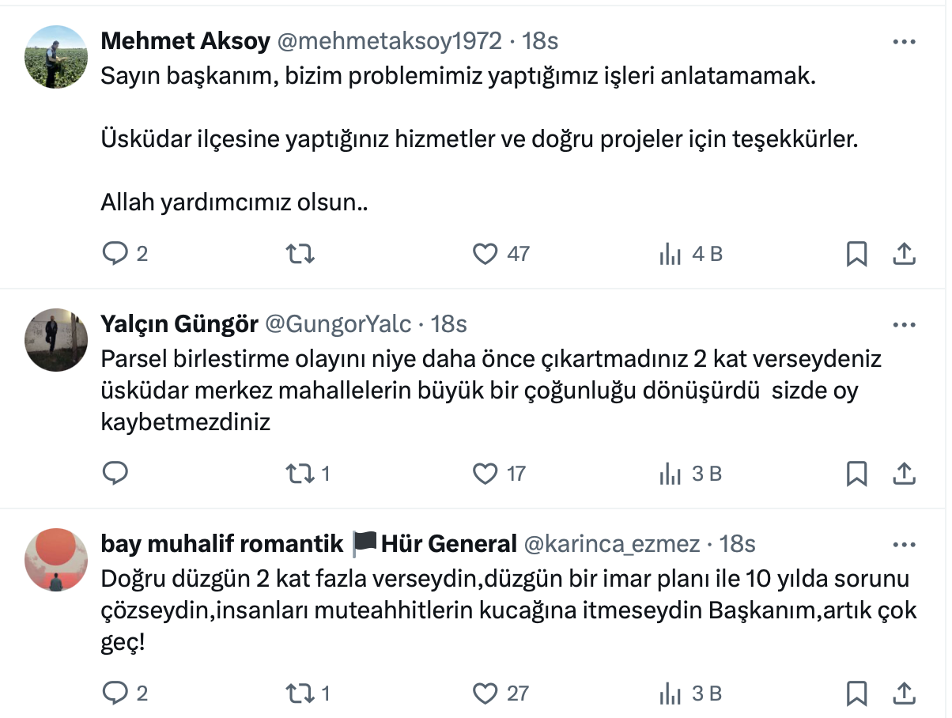Reply to bay muhalif romantik's tweet
Viewport: 952px width, 718px height.
pyautogui.click(x=115, y=693)
